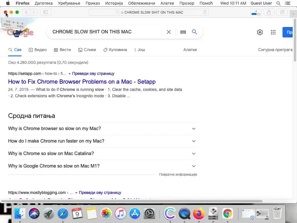Switch to the Вести results tab
The height and width of the screenshot is (223, 297).
(x=63, y=50)
